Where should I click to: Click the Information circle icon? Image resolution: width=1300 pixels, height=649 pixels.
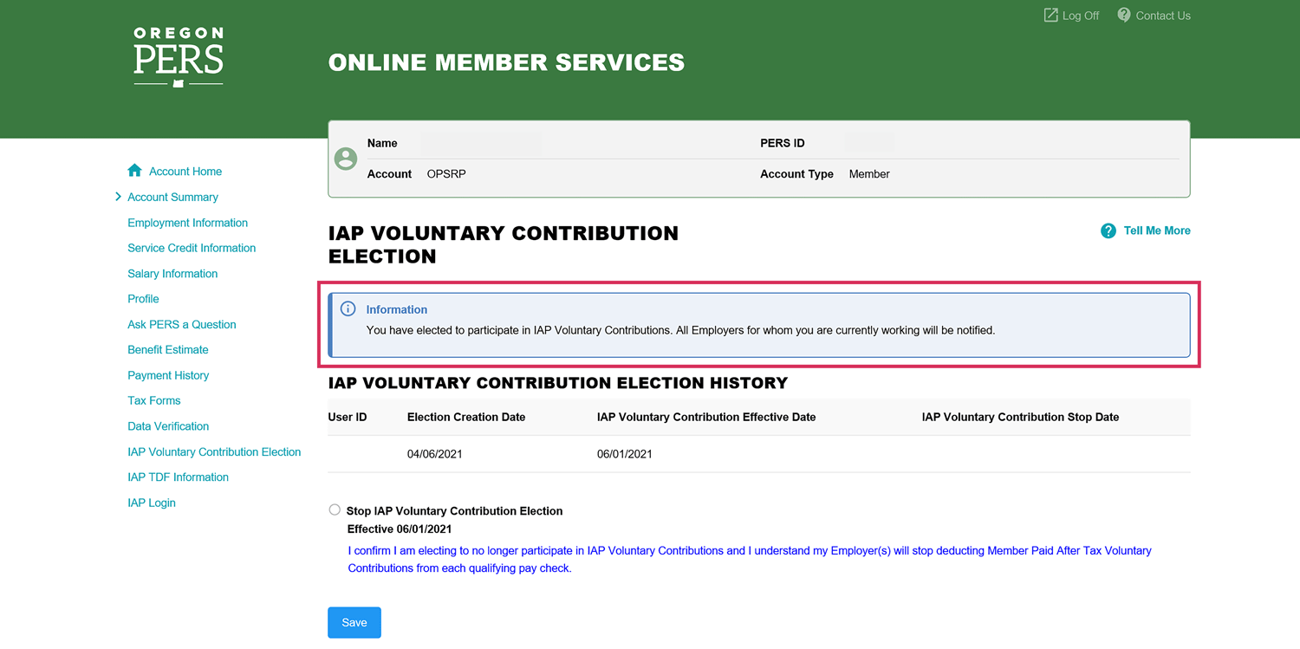click(x=348, y=309)
